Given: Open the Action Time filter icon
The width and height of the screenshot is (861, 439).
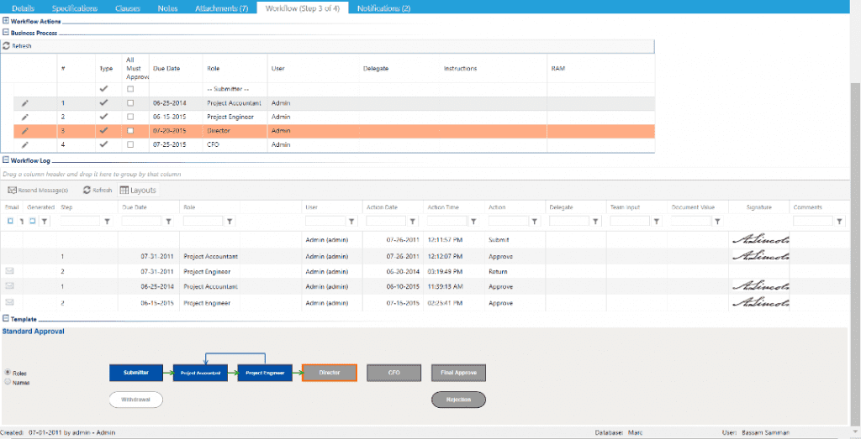Looking at the screenshot, I should [x=474, y=222].
